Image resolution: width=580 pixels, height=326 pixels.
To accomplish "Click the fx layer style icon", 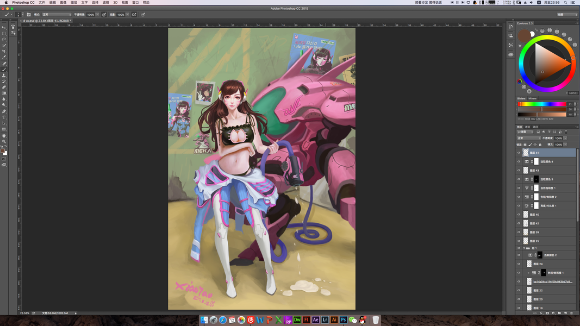I will 541,313.
